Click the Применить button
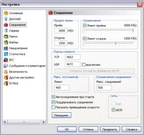The width and height of the screenshot is (144, 135). 110,129
